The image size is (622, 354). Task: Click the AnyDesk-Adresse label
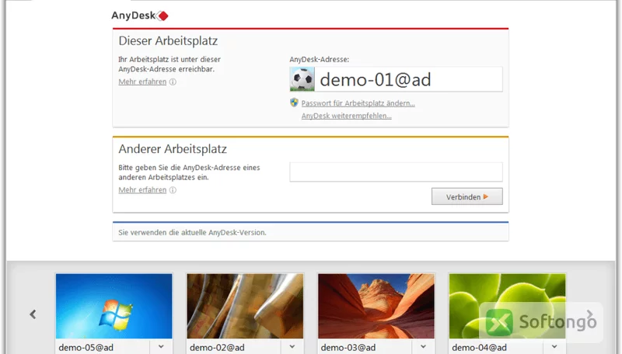coord(320,60)
